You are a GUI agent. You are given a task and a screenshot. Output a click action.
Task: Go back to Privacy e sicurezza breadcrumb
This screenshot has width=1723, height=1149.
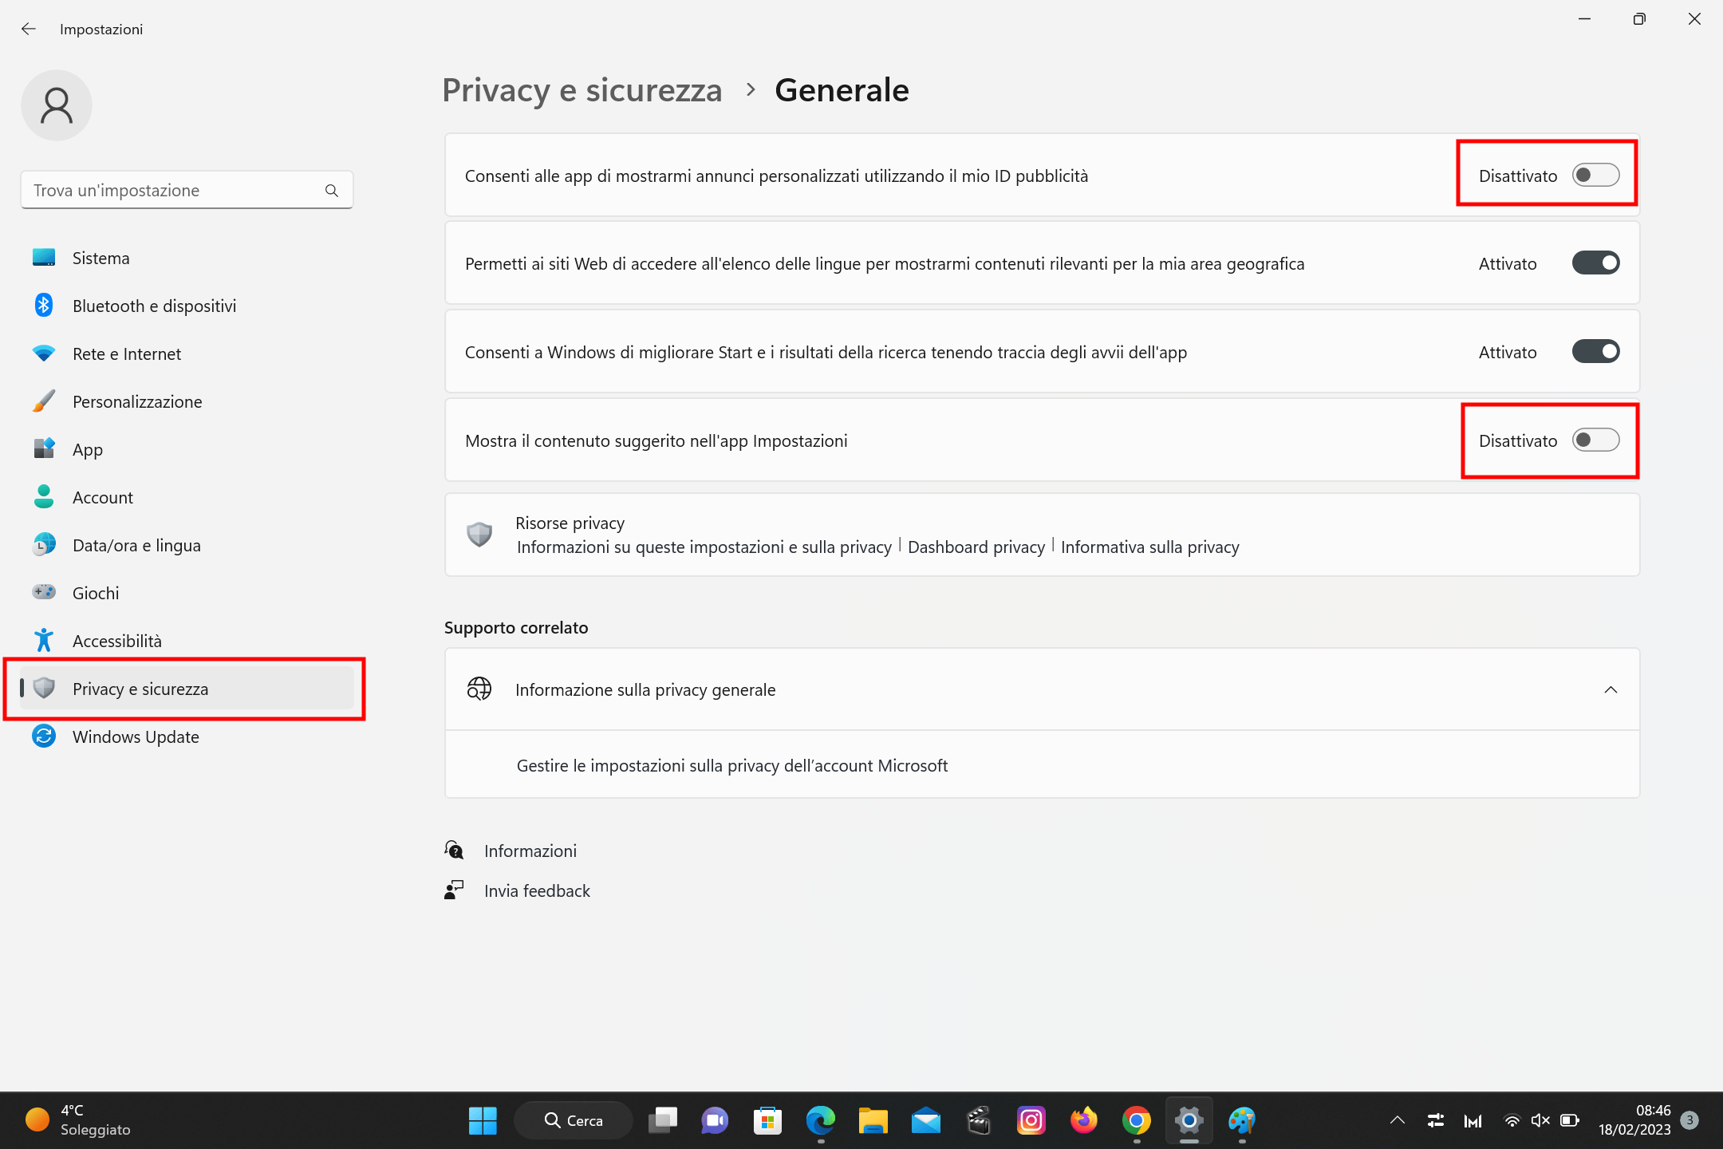coord(582,89)
